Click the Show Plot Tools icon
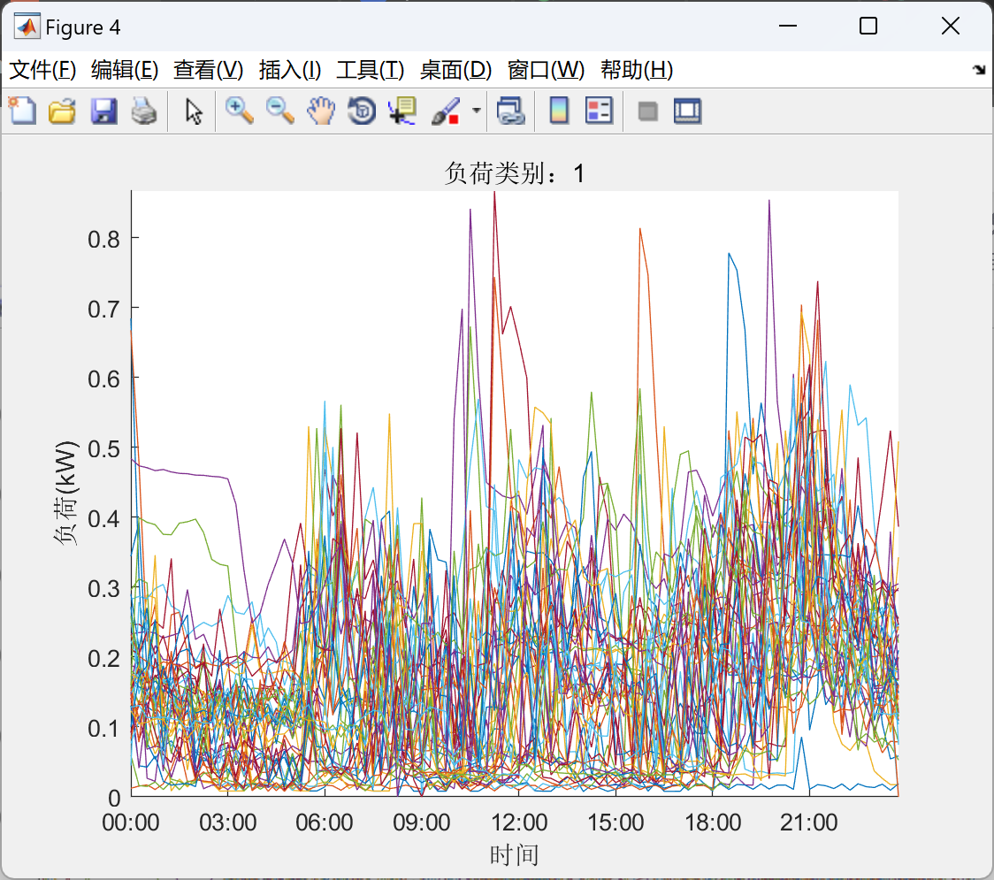This screenshot has width=994, height=880. point(688,111)
